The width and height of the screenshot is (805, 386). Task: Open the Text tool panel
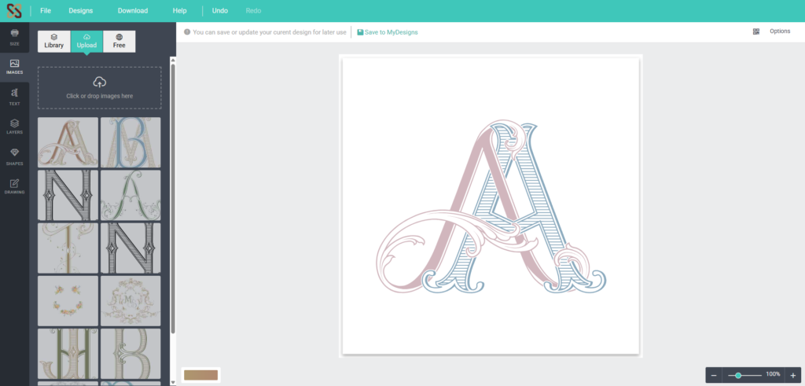14,97
